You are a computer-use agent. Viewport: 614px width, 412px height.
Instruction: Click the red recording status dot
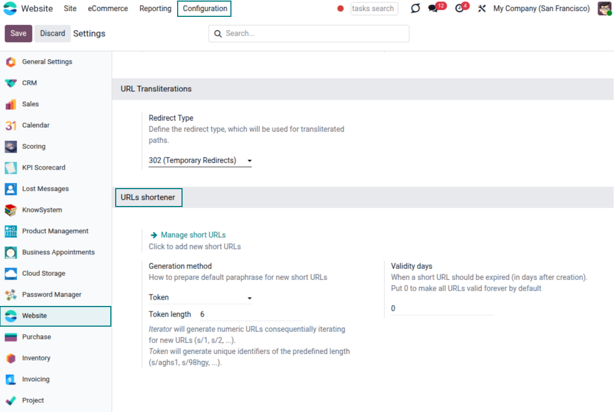click(x=341, y=9)
